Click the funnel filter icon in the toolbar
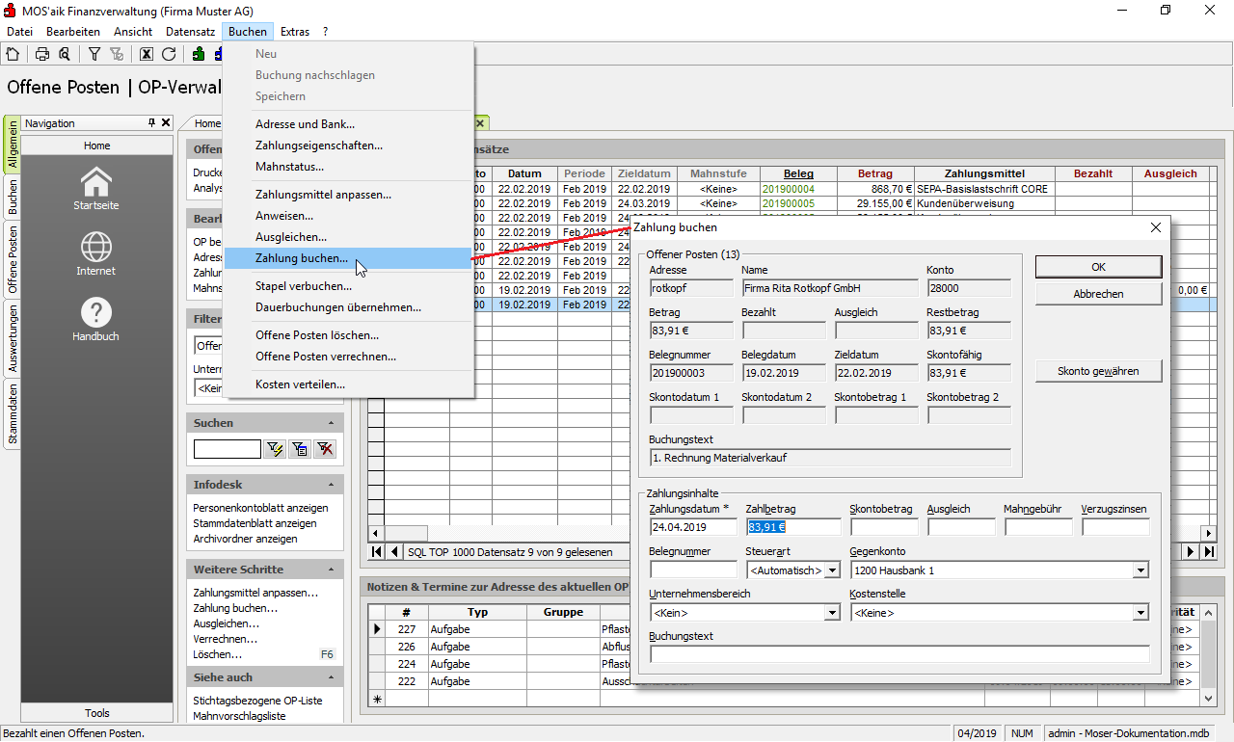Image resolution: width=1234 pixels, height=742 pixels. (94, 54)
